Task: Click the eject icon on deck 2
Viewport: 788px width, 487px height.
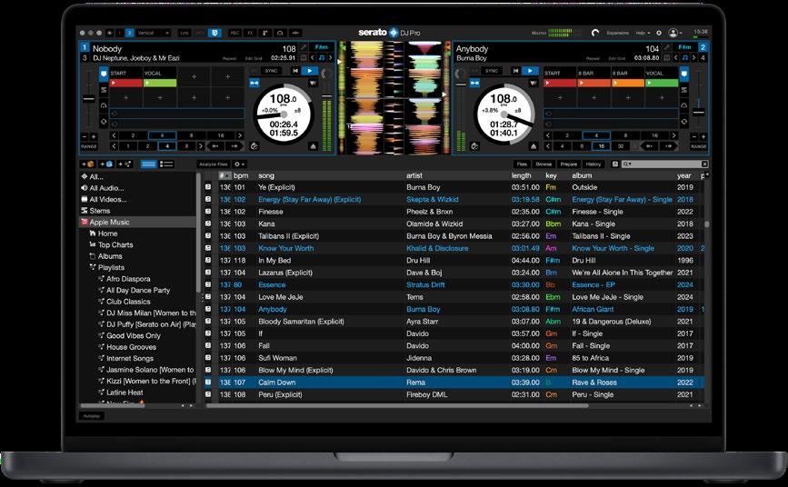Action: (x=534, y=146)
